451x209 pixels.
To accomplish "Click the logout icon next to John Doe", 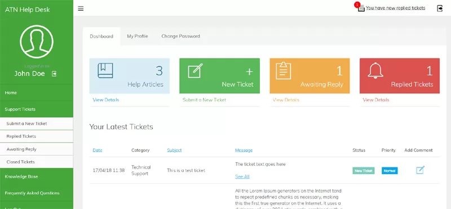I will (x=54, y=74).
